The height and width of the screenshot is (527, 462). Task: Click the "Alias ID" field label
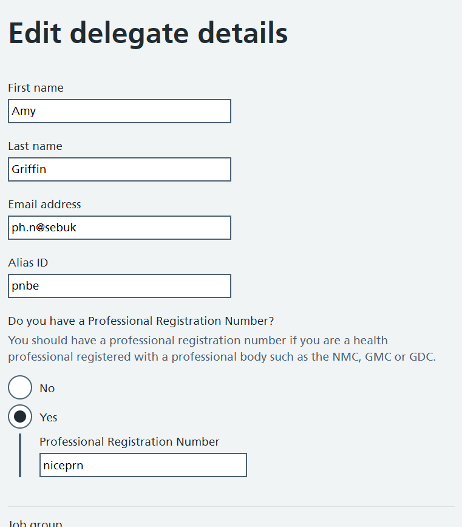tap(28, 263)
